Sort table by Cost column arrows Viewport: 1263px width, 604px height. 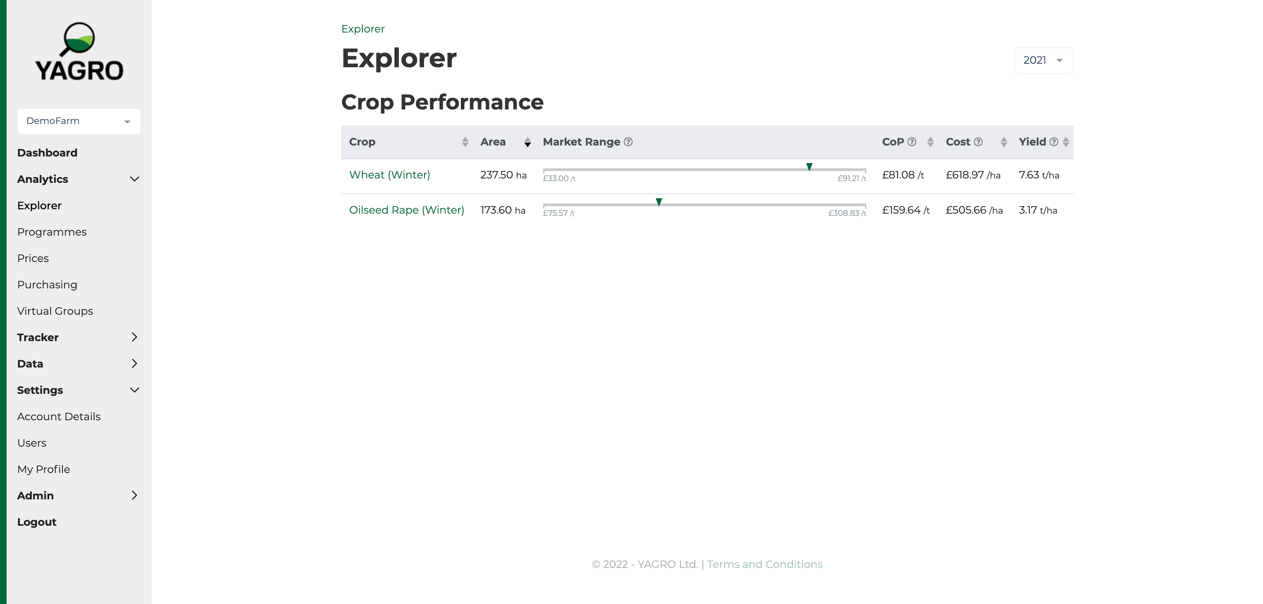point(1004,142)
